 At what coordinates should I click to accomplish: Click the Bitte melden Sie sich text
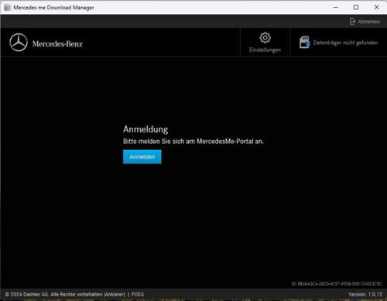click(193, 142)
